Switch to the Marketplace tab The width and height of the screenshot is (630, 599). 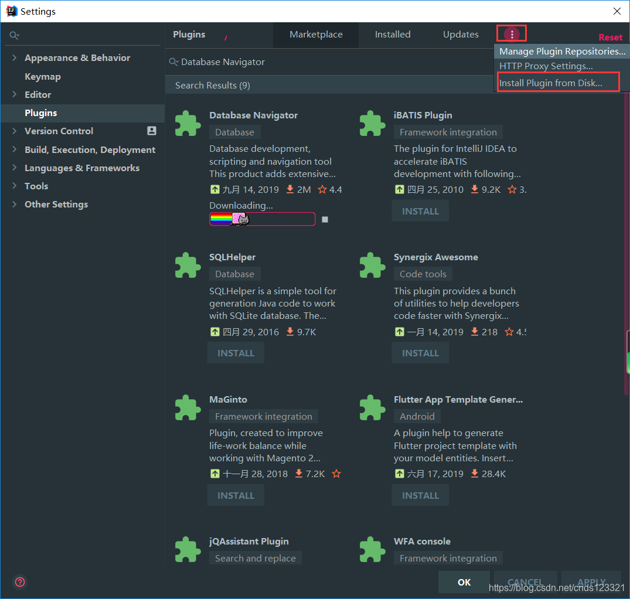(316, 35)
